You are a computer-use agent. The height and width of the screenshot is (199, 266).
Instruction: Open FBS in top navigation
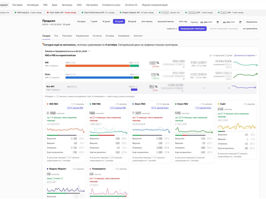click(x=45, y=5)
